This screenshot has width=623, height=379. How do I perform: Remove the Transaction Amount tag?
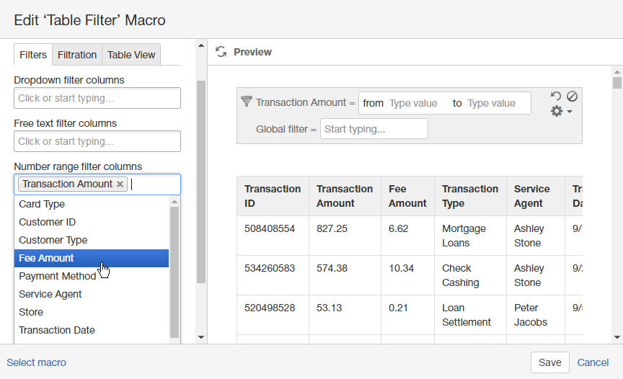point(120,184)
